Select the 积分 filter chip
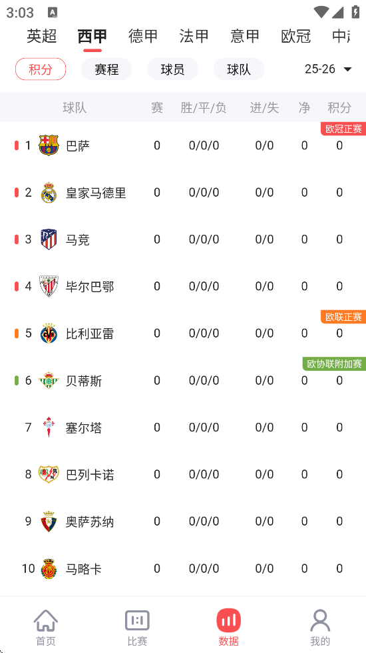Viewport: 366px width, 653px height. point(41,69)
